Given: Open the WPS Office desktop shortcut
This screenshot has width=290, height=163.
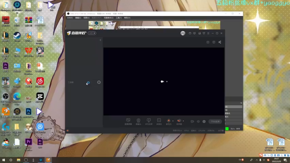Looking at the screenshot, I should tap(29, 52).
